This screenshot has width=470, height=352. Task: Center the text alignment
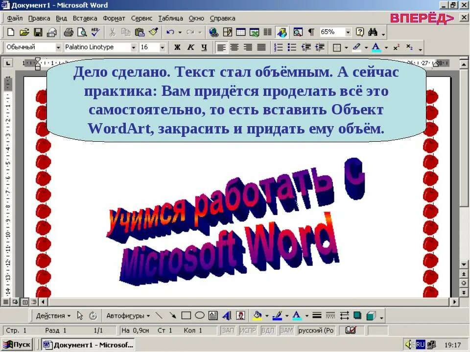pos(235,47)
